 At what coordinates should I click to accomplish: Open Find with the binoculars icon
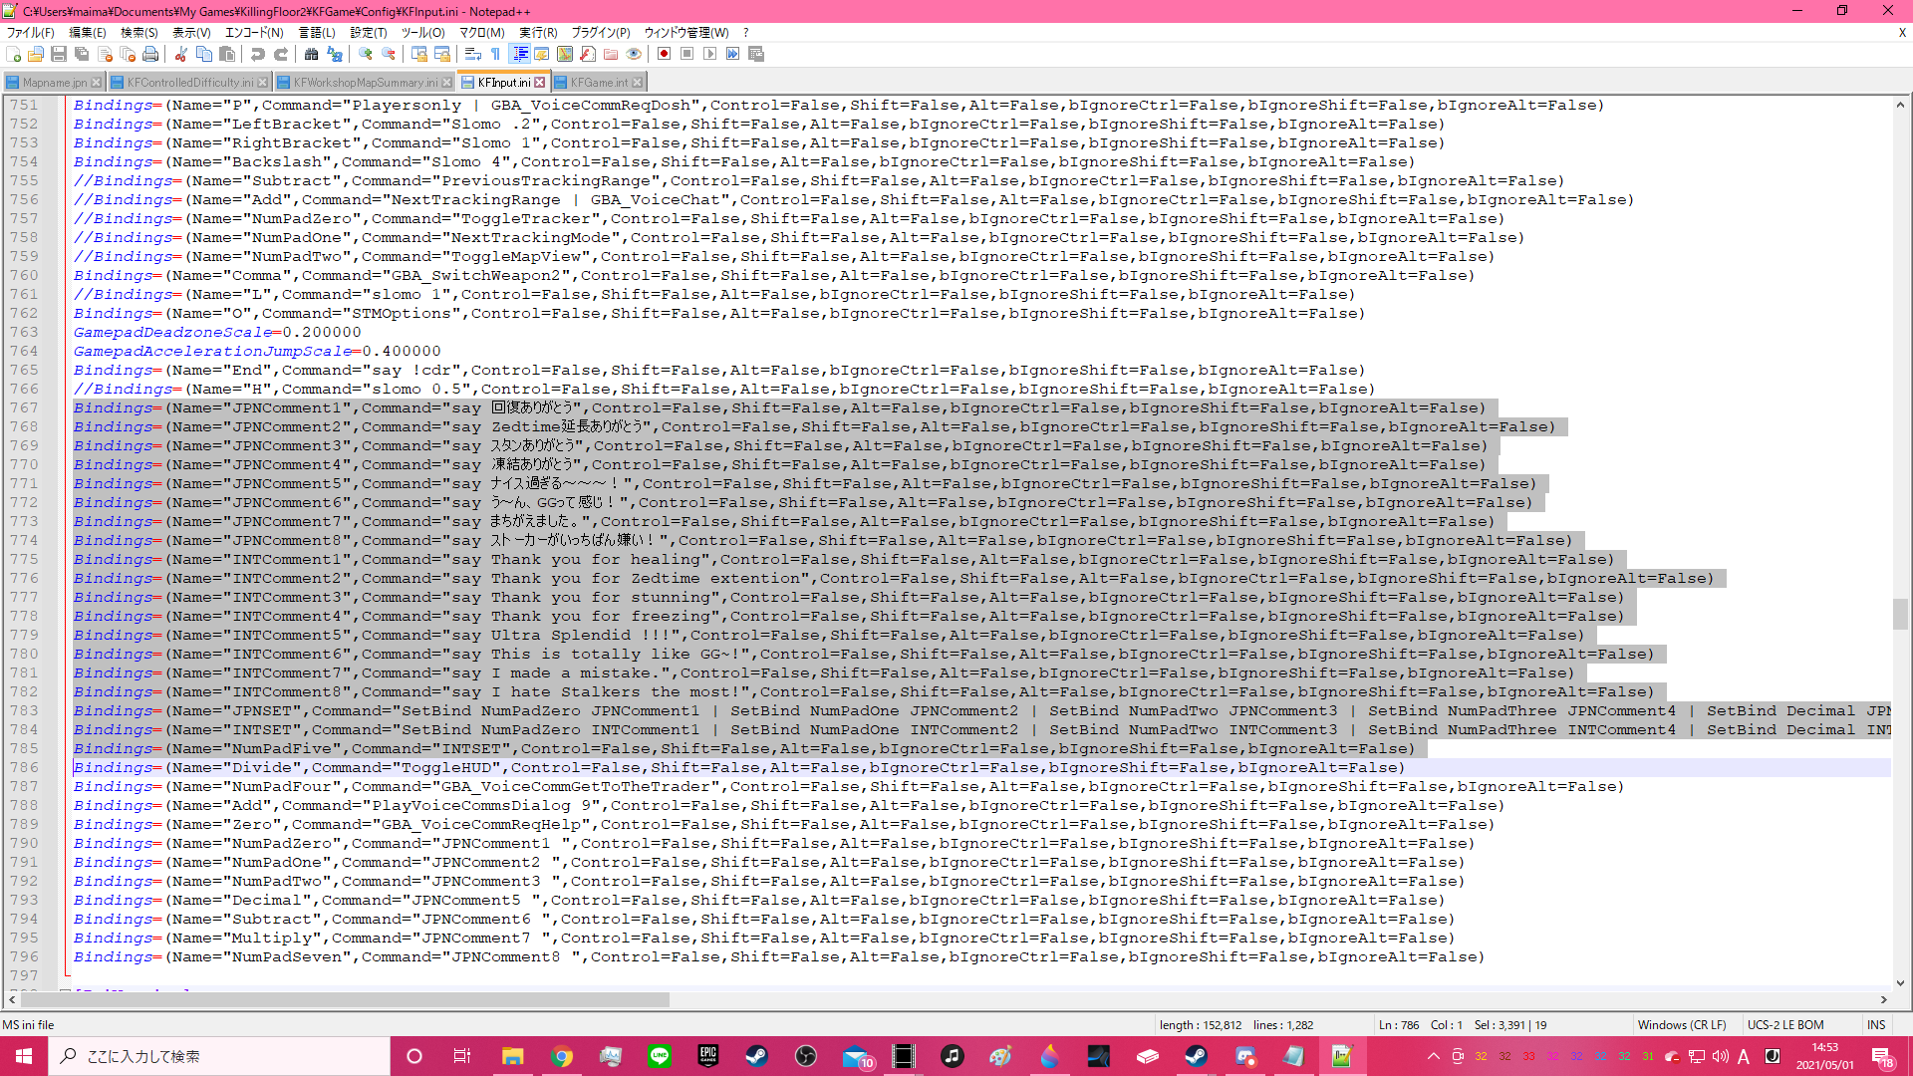(x=311, y=54)
